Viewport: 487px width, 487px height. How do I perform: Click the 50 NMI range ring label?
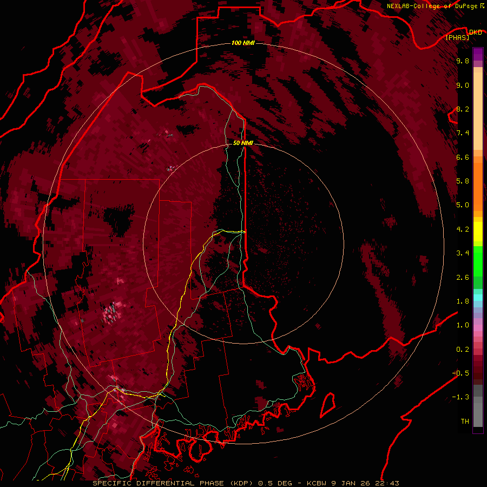pos(243,143)
